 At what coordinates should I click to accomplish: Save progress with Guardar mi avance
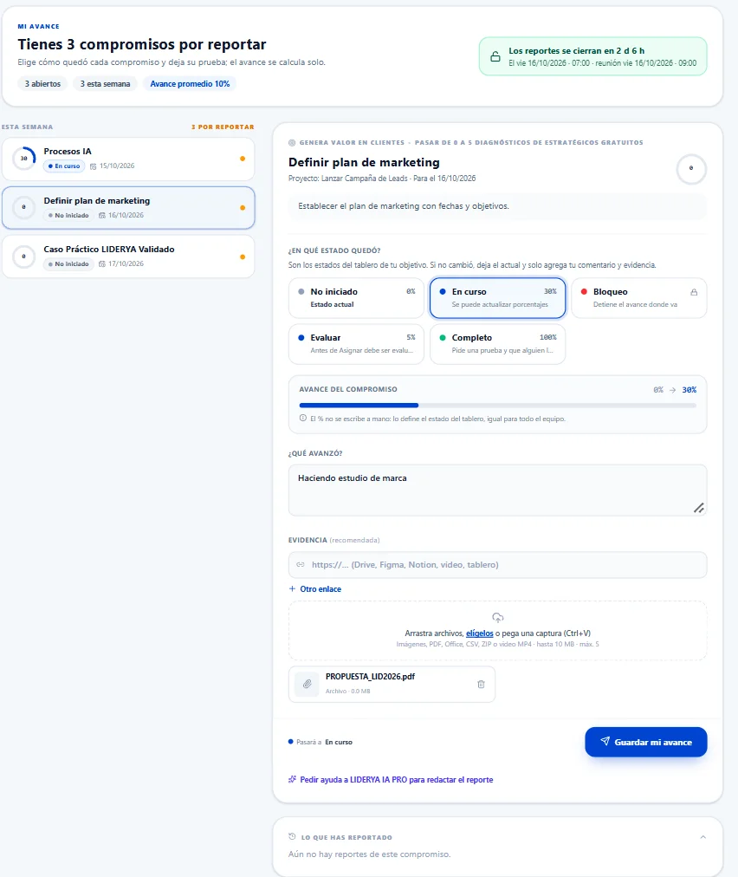coord(646,742)
